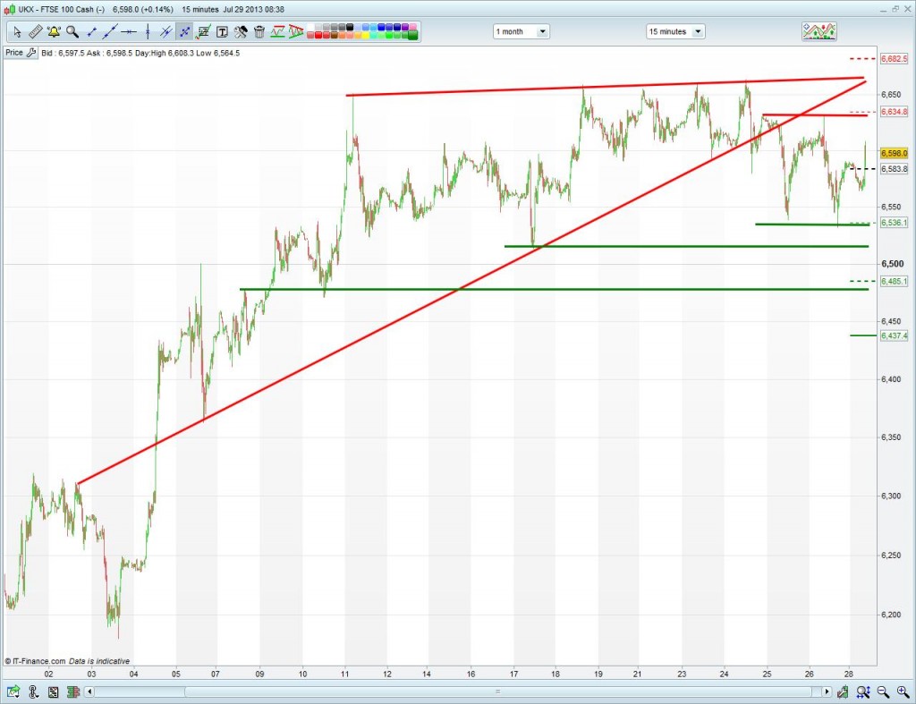Toggle the highlighted trend line segment tool

(x=184, y=32)
